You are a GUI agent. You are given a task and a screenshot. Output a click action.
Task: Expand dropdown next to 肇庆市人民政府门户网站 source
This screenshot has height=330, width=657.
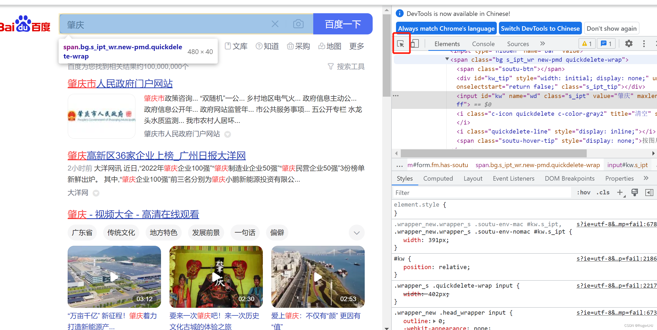tap(227, 134)
